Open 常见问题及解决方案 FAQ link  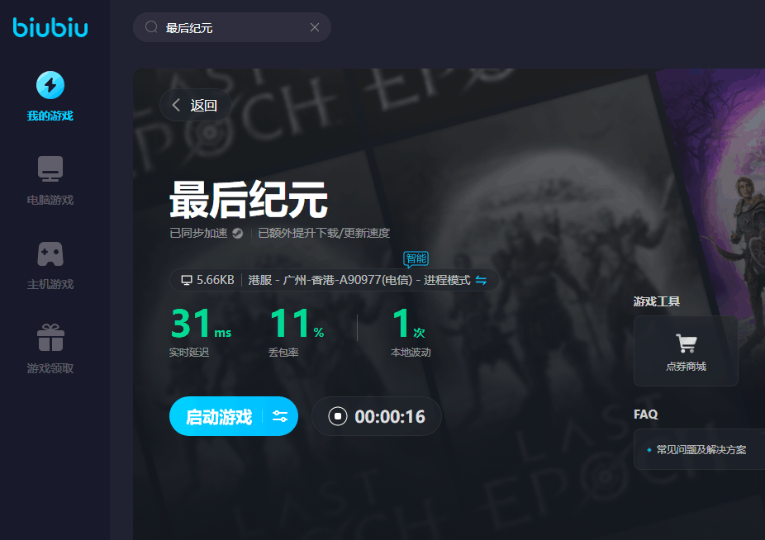click(x=701, y=450)
